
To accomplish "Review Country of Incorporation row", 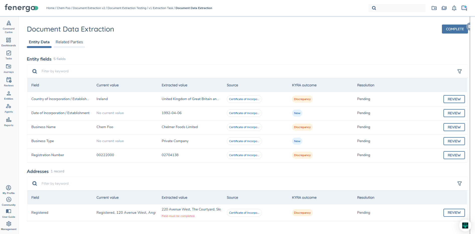I will (454, 99).
